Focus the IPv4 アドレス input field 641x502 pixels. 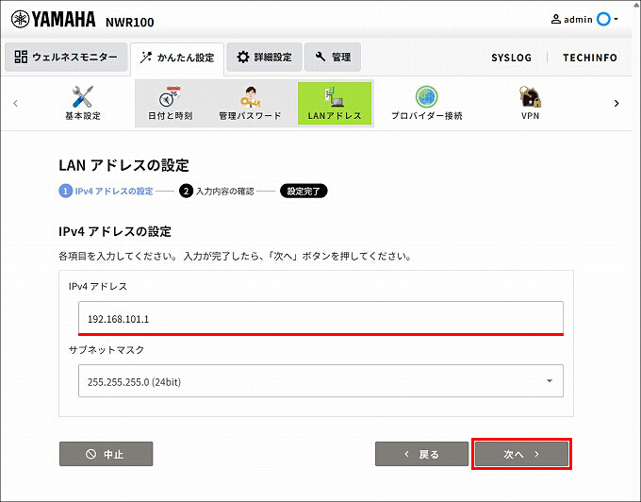(x=320, y=318)
